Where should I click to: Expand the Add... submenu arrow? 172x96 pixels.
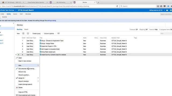tap(38, 65)
